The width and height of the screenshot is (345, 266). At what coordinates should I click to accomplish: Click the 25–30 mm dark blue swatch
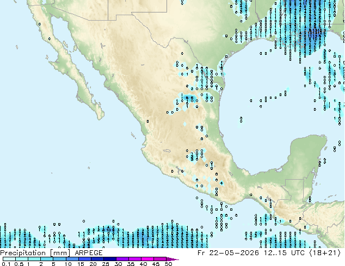click(109, 259)
